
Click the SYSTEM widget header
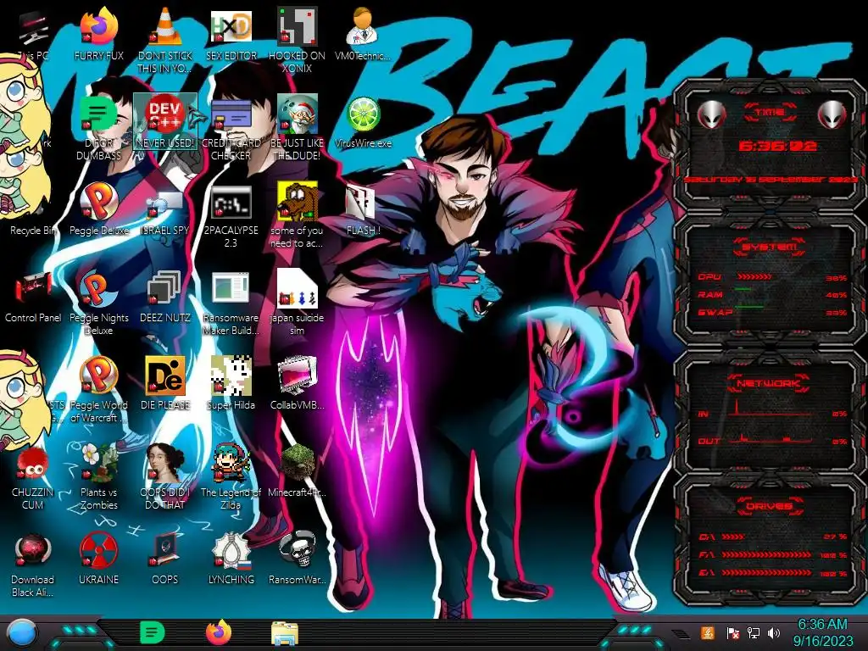pos(769,247)
